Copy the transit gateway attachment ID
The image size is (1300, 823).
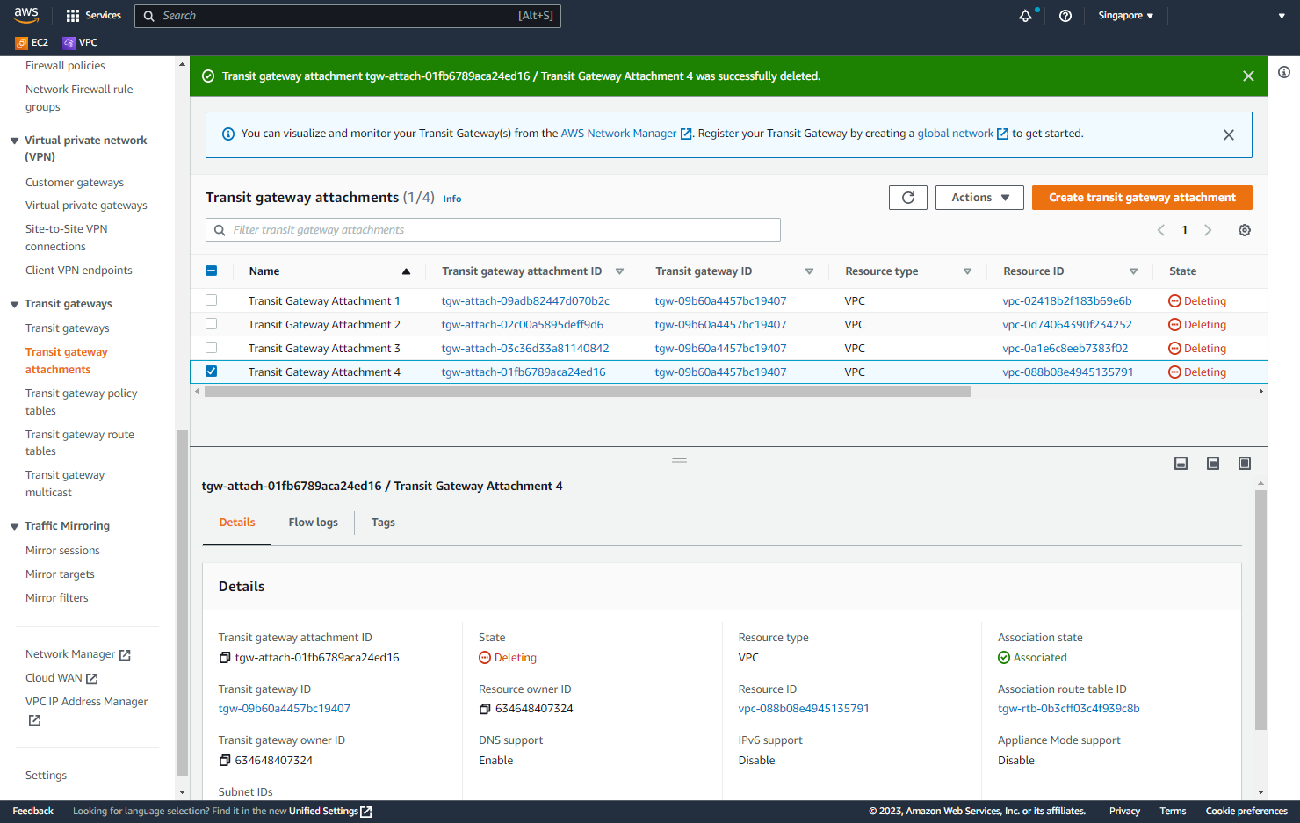pyautogui.click(x=225, y=658)
